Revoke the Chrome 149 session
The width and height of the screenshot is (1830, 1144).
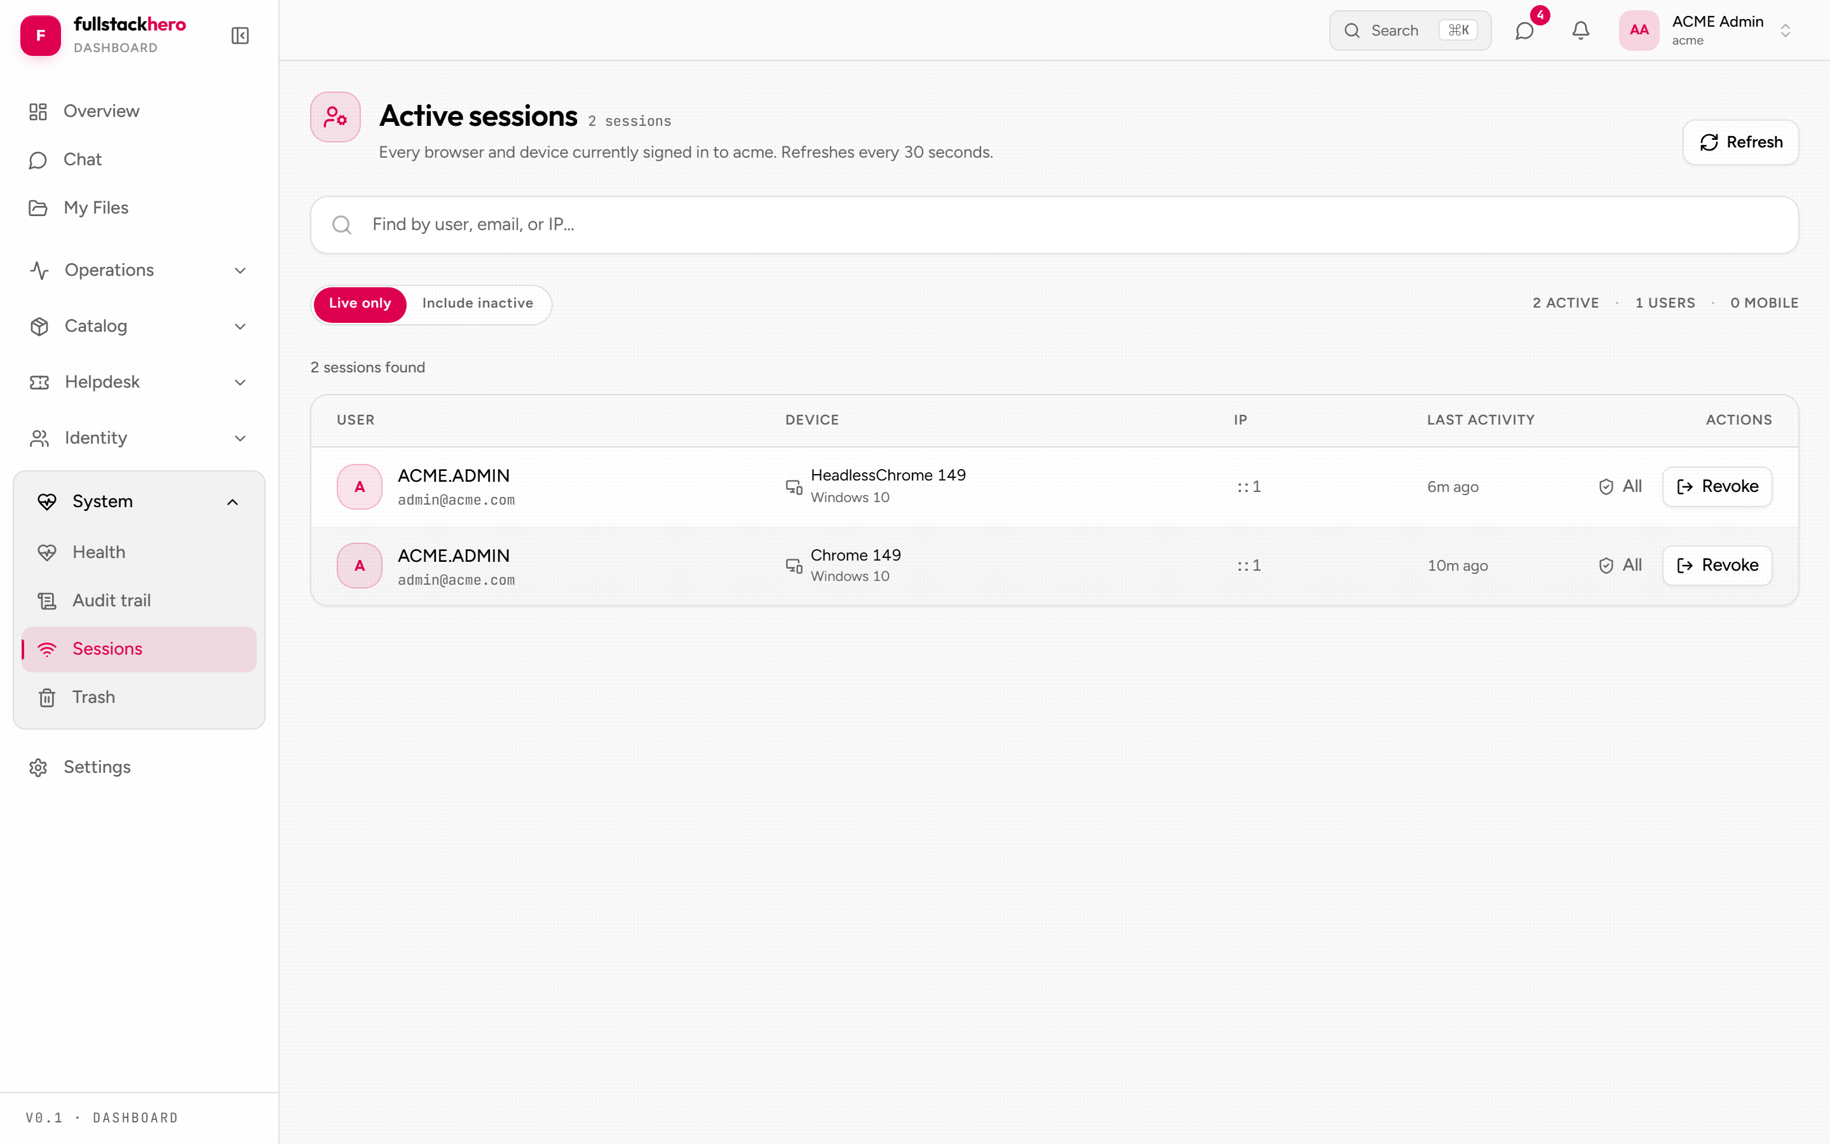[x=1716, y=565]
